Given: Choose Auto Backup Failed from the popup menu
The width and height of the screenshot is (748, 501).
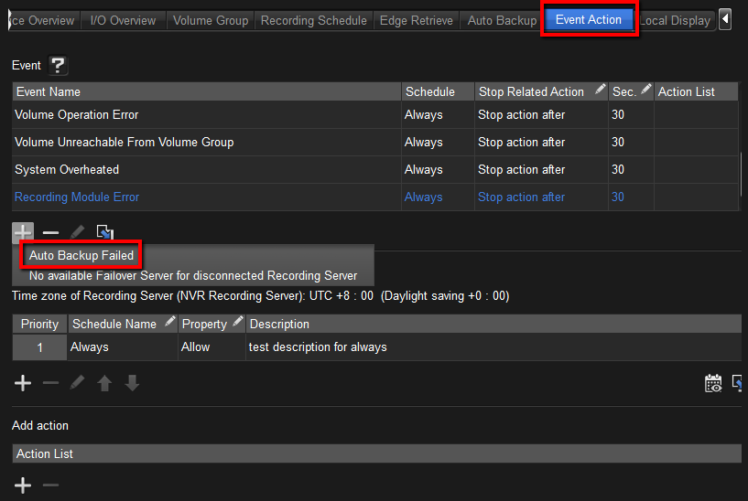Looking at the screenshot, I should point(81,256).
